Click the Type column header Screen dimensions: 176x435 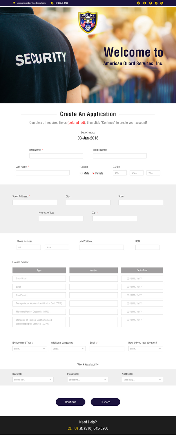tap(39, 270)
